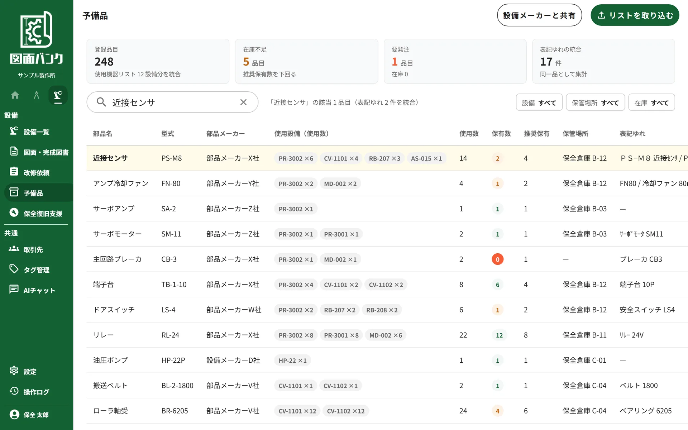Viewport: 688px width, 430px height.
Task: Click 保管場所 column header
Action: pyautogui.click(x=575, y=134)
